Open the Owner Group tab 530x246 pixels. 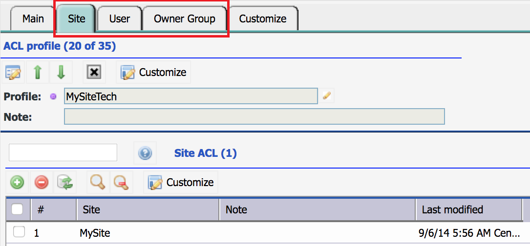tap(185, 19)
